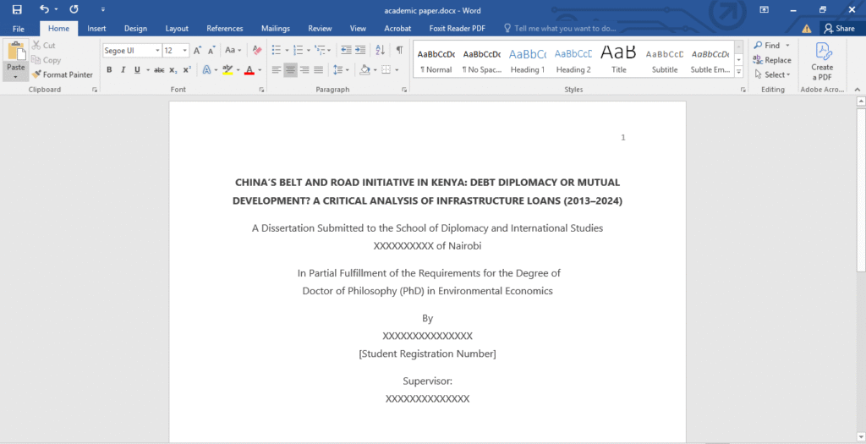The height and width of the screenshot is (444, 866).
Task: Click the Increase Indent icon
Action: coord(360,51)
